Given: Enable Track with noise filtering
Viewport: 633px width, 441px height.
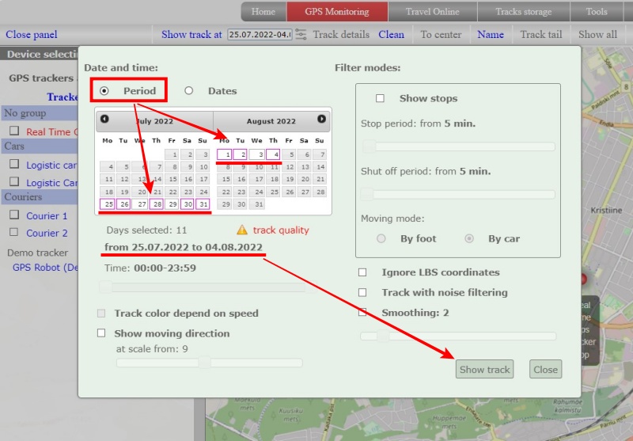Looking at the screenshot, I should (362, 292).
